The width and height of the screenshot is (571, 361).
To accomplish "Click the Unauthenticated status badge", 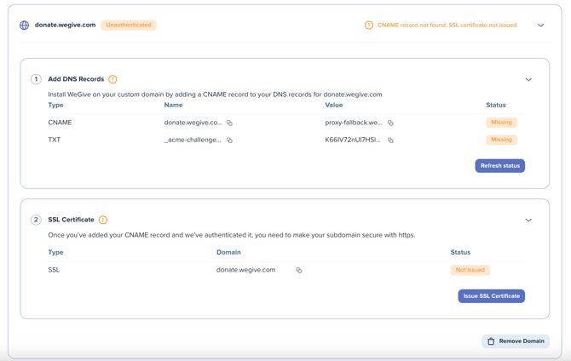I will pyautogui.click(x=128, y=26).
